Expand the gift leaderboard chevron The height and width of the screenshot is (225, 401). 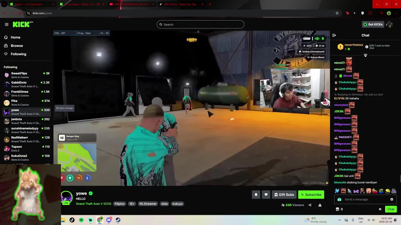coord(365,55)
